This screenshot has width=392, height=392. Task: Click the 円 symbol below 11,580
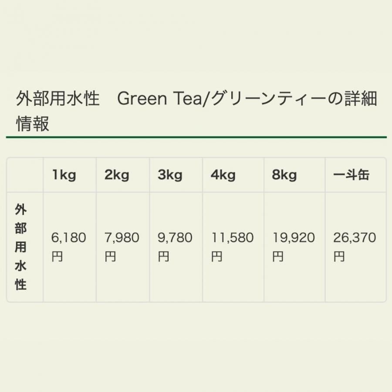pos(217,257)
